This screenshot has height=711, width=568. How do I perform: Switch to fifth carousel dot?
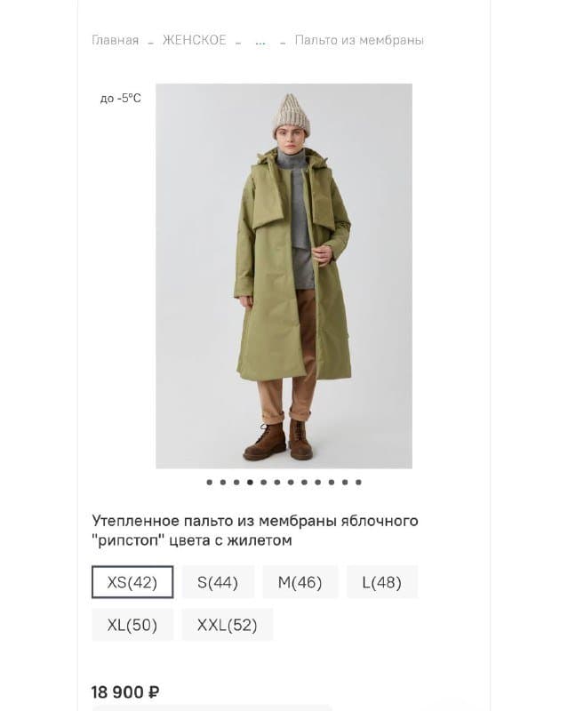264,482
